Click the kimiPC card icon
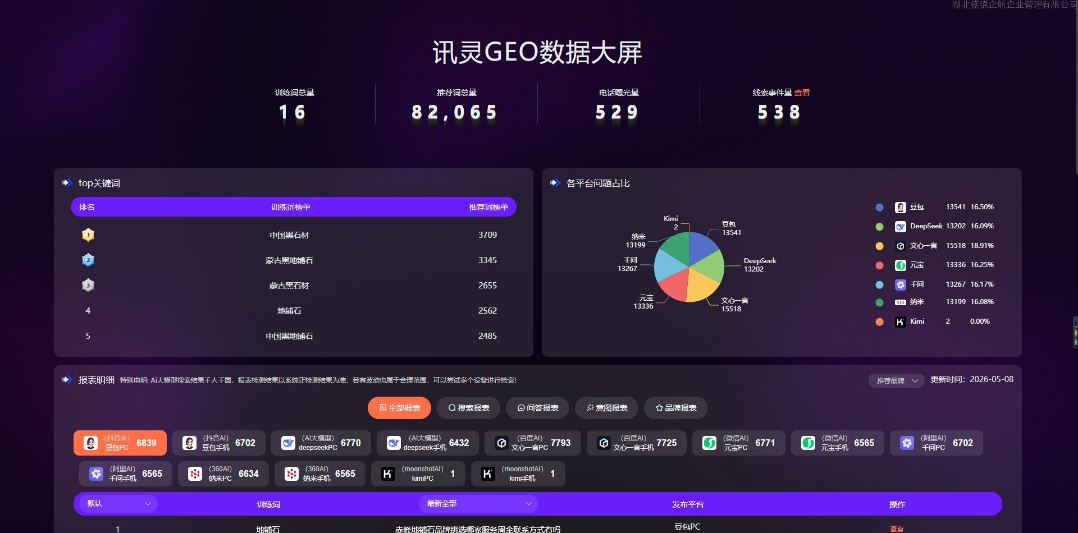The height and width of the screenshot is (533, 1078). [389, 474]
